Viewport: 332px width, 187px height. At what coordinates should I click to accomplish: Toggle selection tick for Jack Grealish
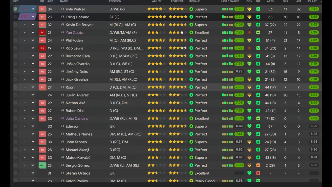(16, 79)
